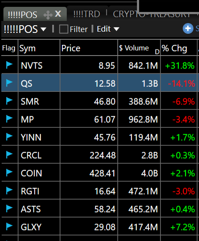
Task: Click the move handle on !!!!!POS tab
Action: pyautogui.click(x=48, y=15)
